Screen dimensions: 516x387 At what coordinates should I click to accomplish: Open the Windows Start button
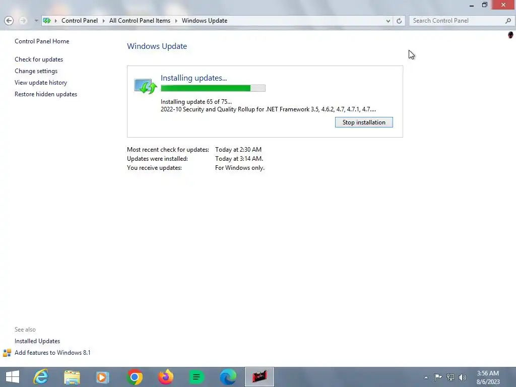tap(13, 377)
